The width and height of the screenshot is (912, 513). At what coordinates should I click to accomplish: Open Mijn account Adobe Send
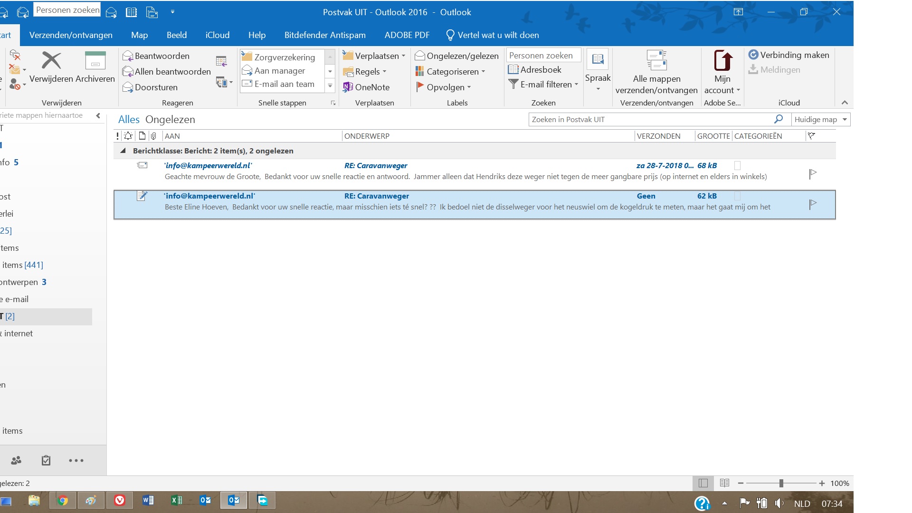722,71
